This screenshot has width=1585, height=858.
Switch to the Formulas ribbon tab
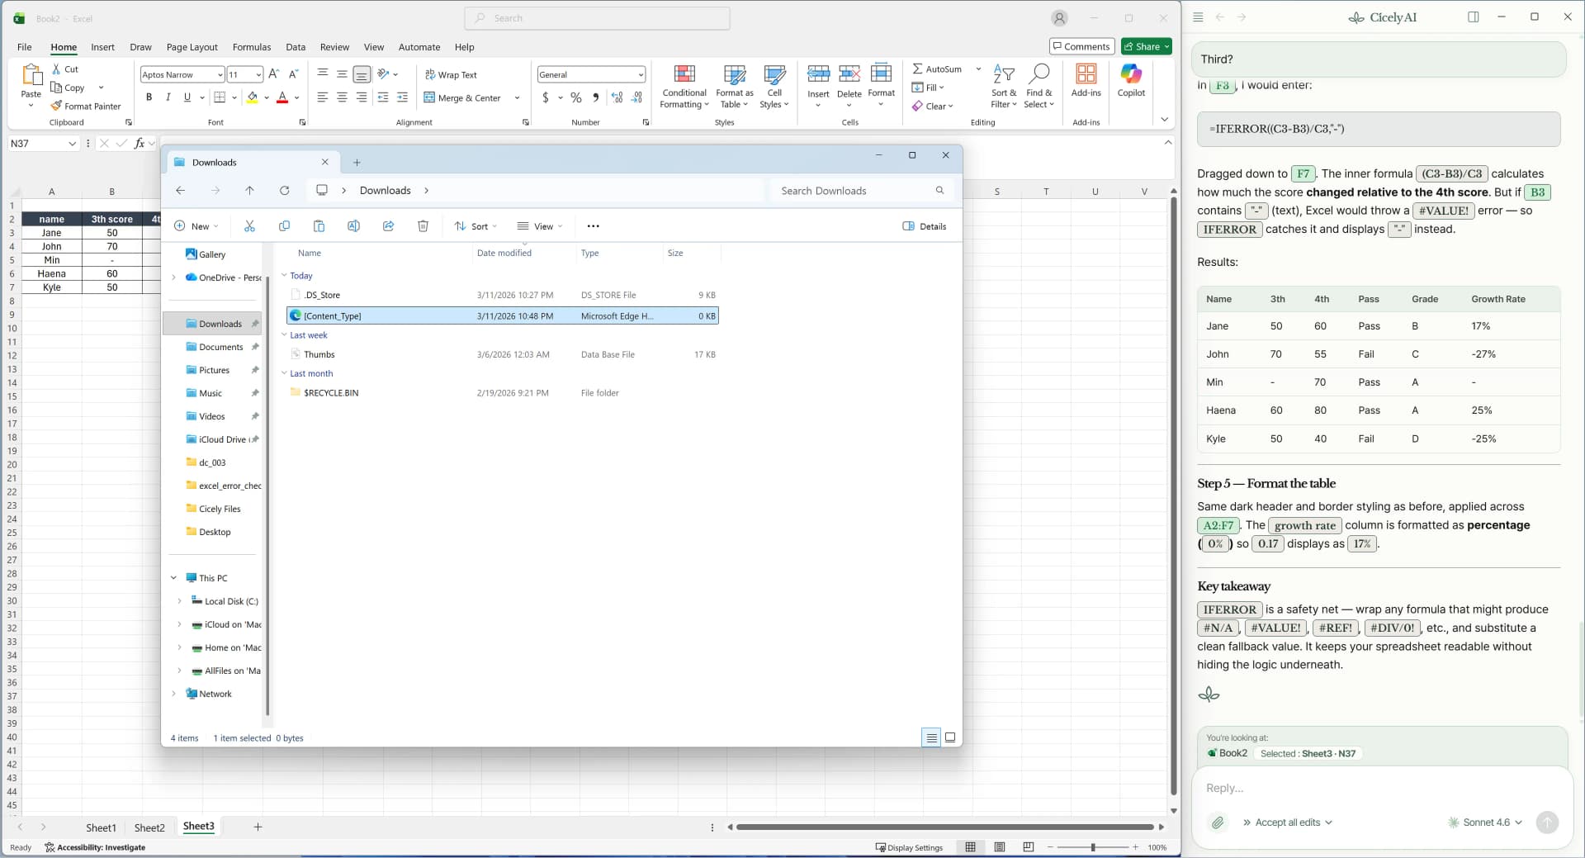click(252, 47)
